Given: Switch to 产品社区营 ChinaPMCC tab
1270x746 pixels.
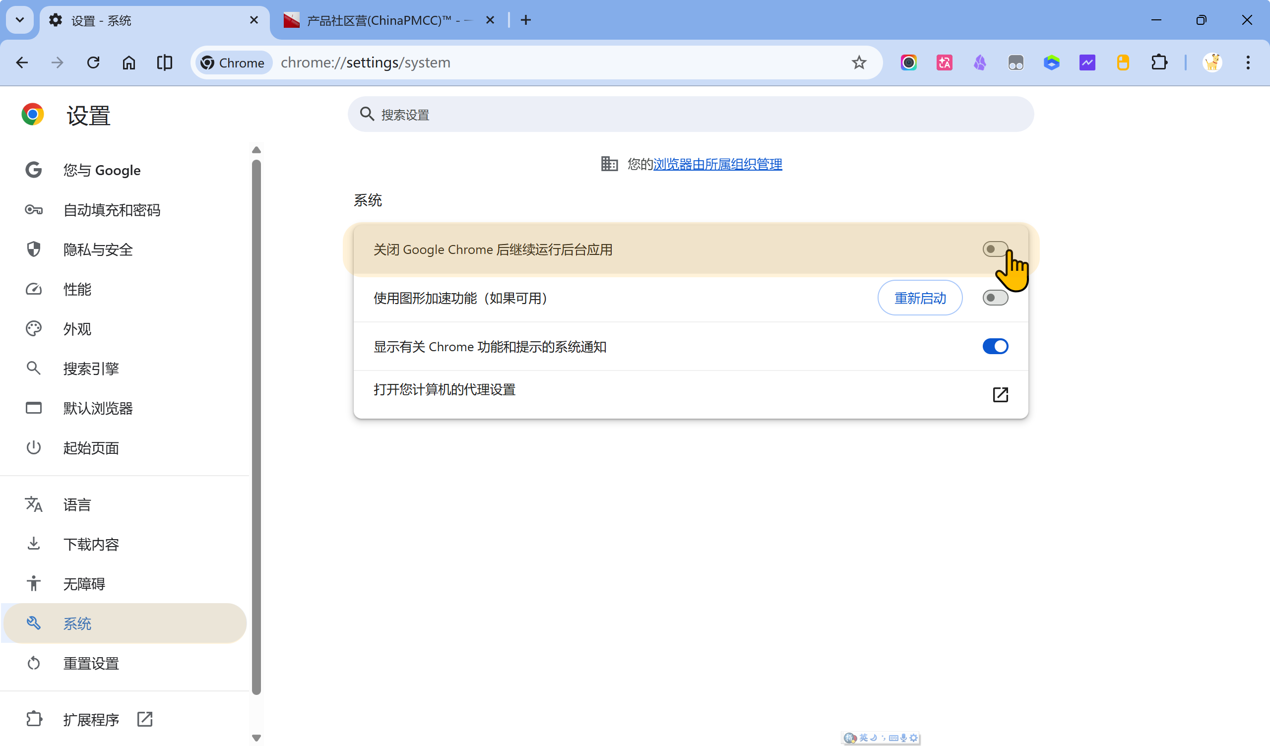Looking at the screenshot, I should (383, 20).
